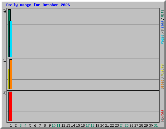This screenshot has width=166, height=129.
Task: Click day 26 on the x-axis
Action: coord(131,125)
